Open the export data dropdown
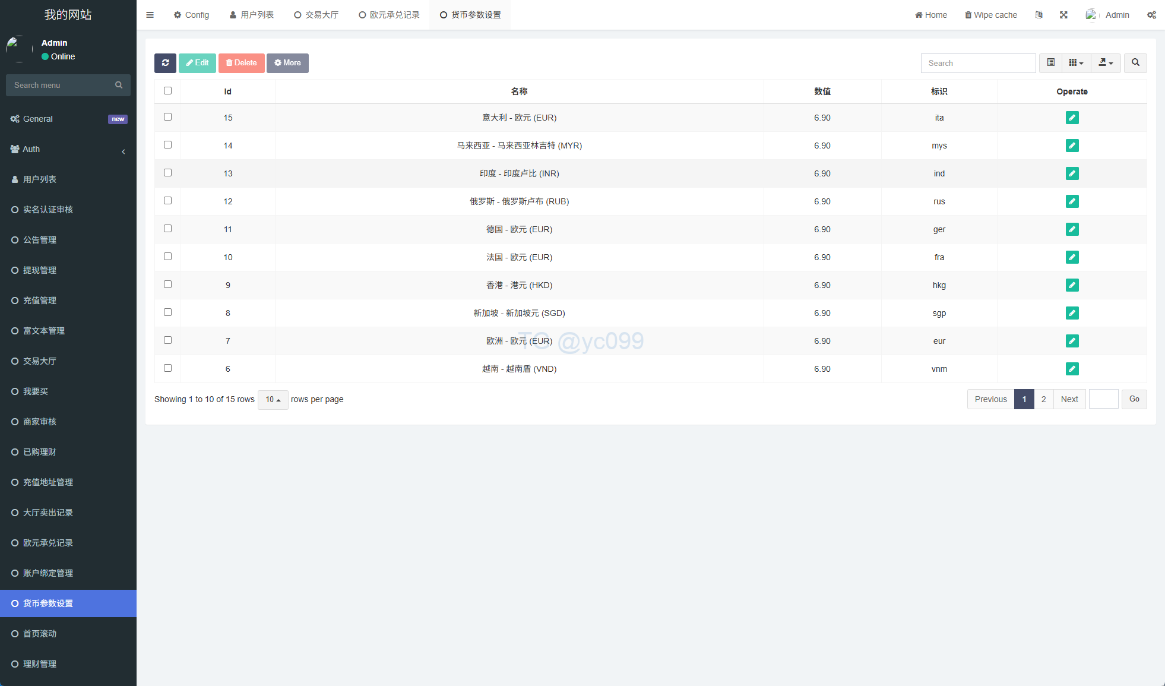The width and height of the screenshot is (1165, 686). pyautogui.click(x=1105, y=63)
